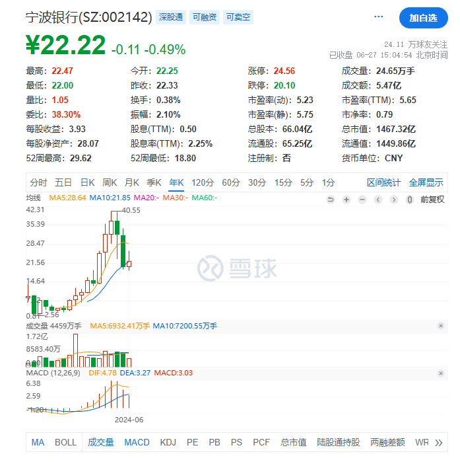Click the 总市值 value 1467.32亿
460x462 pixels.
(396, 129)
